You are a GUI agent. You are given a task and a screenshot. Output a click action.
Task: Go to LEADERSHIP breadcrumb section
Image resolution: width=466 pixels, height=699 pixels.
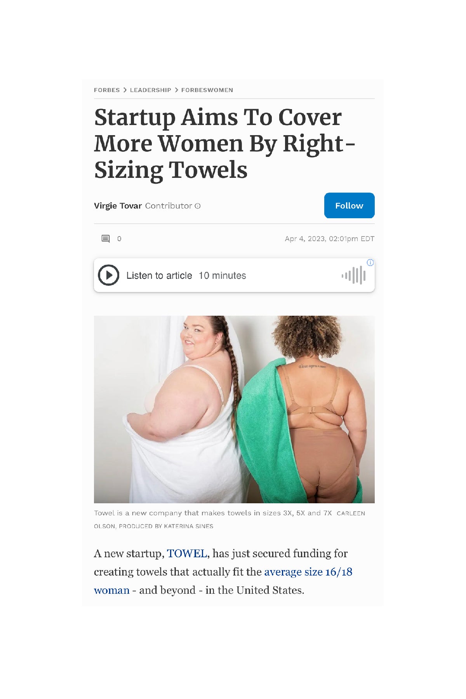[x=150, y=90]
